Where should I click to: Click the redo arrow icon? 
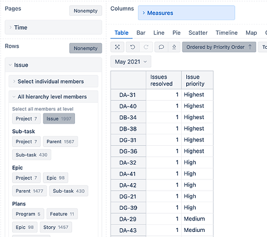[x=146, y=47]
